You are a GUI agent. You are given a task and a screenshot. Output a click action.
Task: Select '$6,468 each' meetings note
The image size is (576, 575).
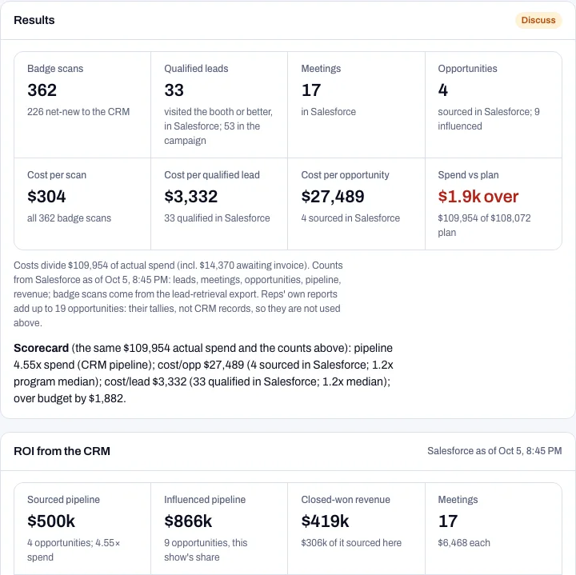(464, 543)
